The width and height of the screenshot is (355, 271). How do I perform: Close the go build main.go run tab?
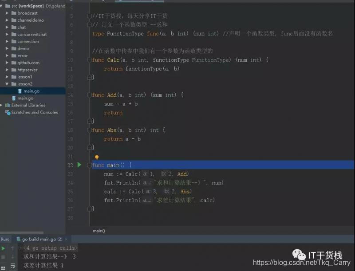pyautogui.click(x=66, y=239)
